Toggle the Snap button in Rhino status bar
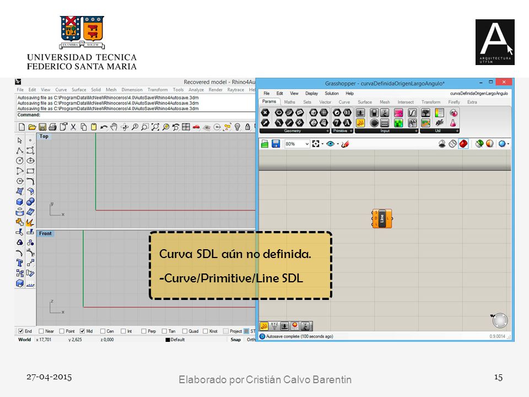The width and height of the screenshot is (529, 397). pos(235,340)
